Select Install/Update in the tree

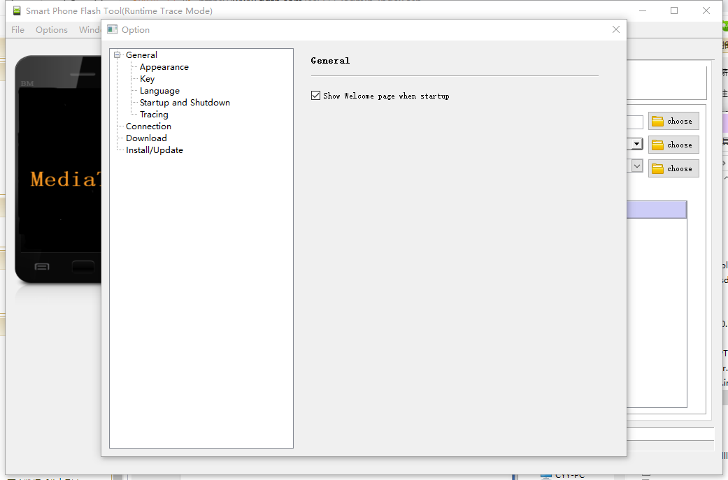coord(154,150)
